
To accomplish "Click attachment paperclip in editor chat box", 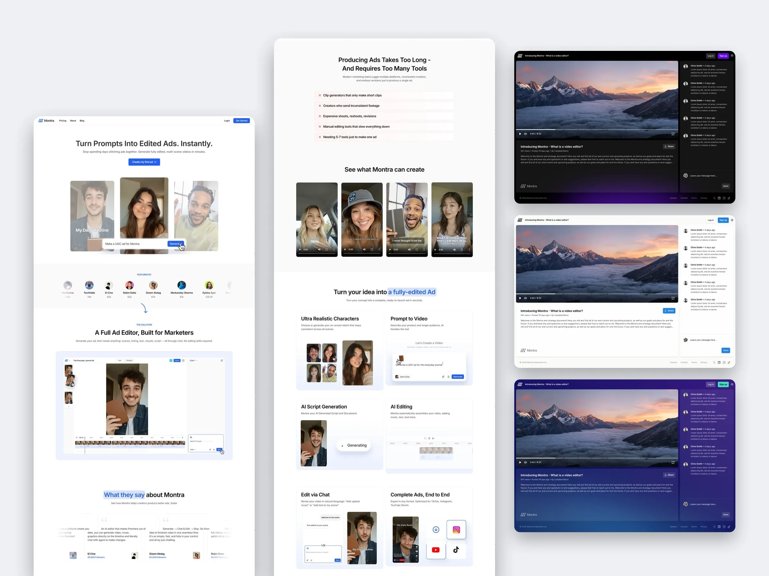I will pos(210,450).
